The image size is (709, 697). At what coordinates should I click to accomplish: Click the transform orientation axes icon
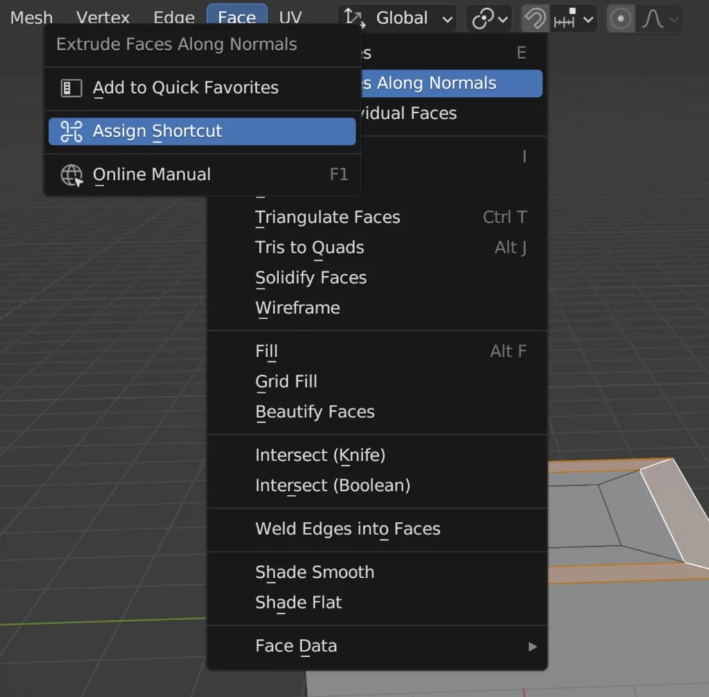click(x=354, y=19)
